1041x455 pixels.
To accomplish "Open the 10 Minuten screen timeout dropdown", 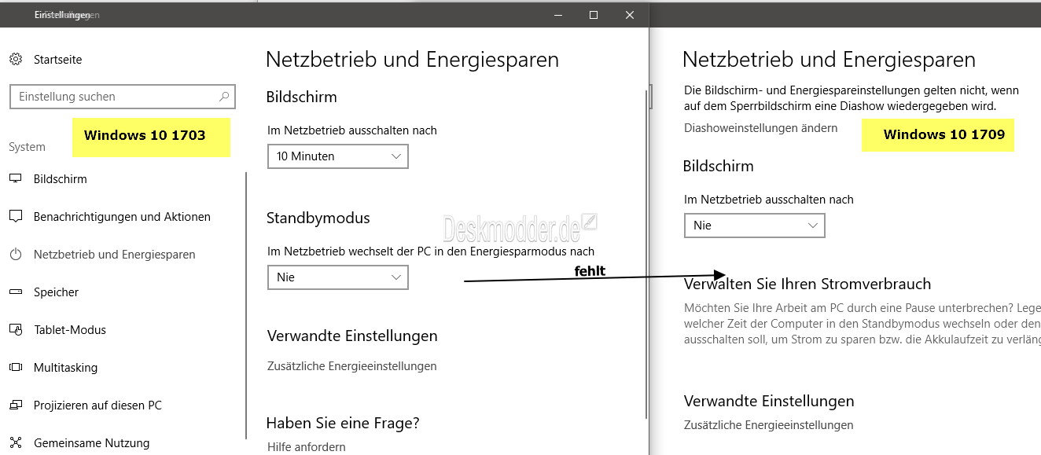I will (x=338, y=156).
